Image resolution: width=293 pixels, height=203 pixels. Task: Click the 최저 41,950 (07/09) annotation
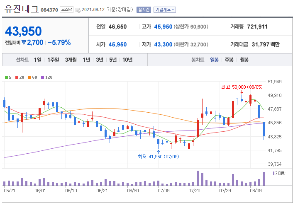pyautogui.click(x=159, y=157)
